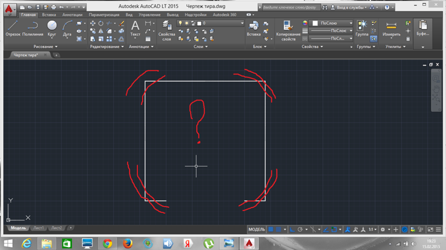Viewport: 446px width, 250px height.
Task: Click Копирование свойств match properties
Action: point(288,31)
